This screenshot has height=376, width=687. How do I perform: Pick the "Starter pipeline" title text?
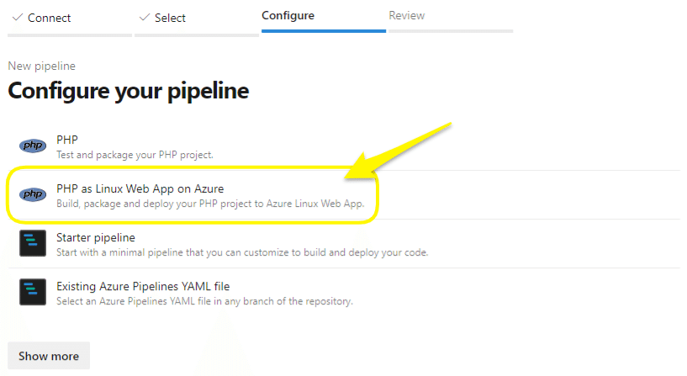coord(95,238)
